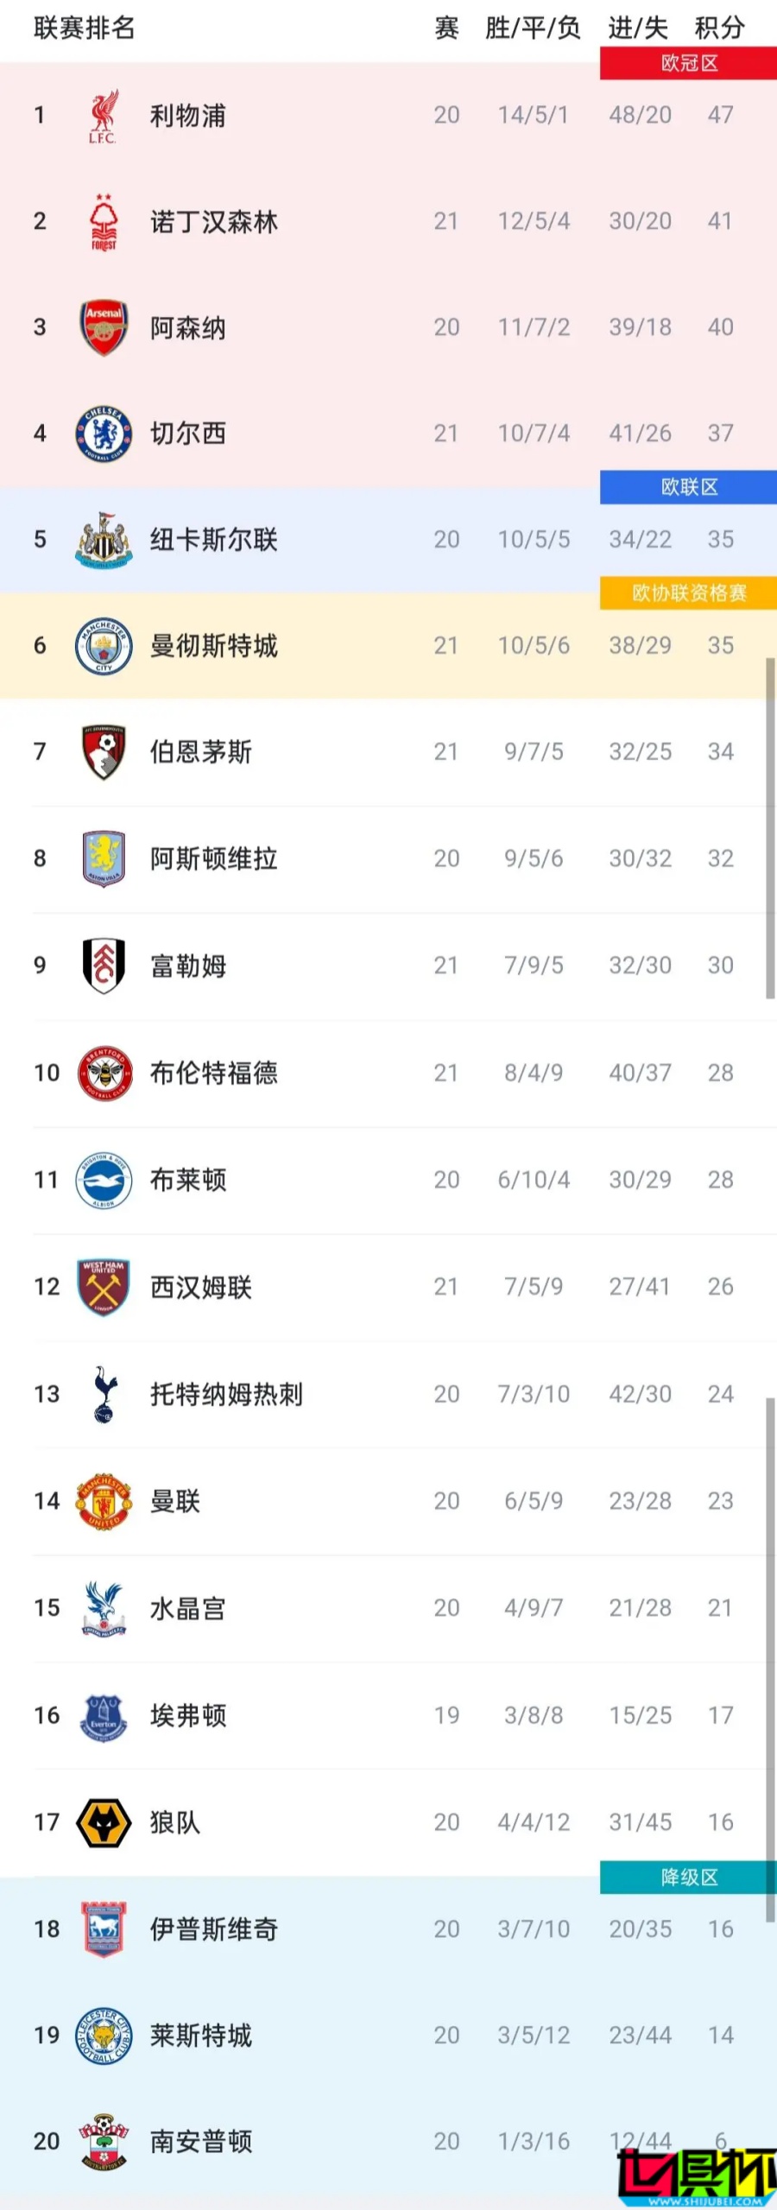
Task: Select the Manchester United crest
Action: (x=104, y=1501)
